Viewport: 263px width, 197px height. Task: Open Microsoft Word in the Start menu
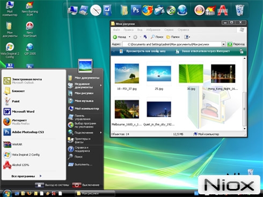(x=34, y=111)
